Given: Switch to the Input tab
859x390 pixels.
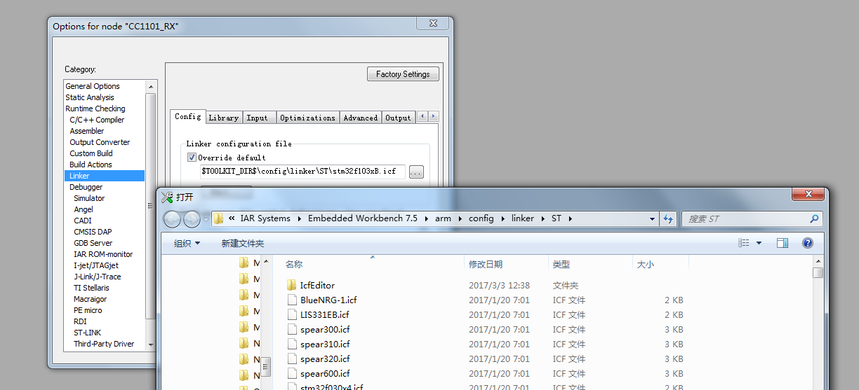Looking at the screenshot, I should (x=258, y=118).
